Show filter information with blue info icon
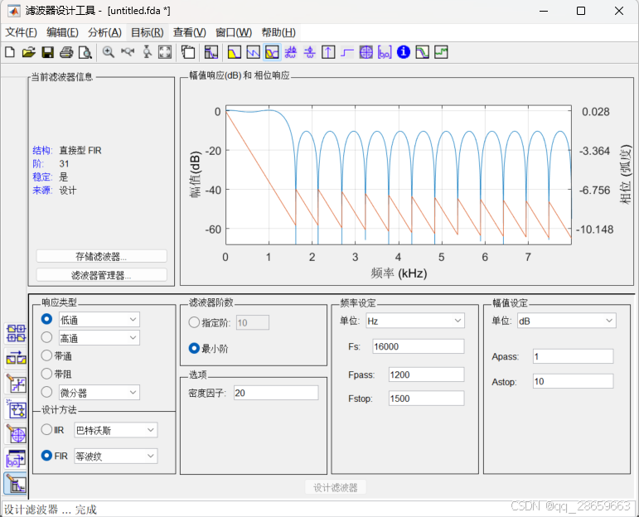639x517 pixels. coord(404,52)
